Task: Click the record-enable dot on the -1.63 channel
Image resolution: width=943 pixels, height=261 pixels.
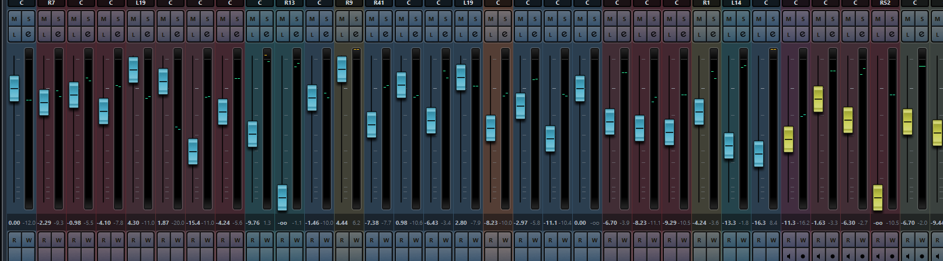Action: [833, 256]
